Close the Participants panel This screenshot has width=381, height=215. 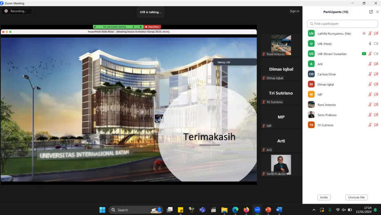coord(377,12)
